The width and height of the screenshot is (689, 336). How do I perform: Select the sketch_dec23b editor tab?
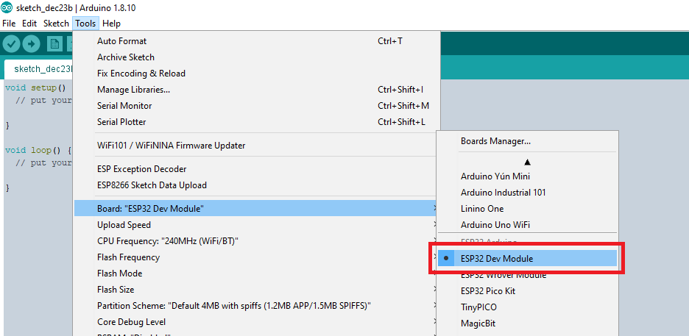[40, 69]
